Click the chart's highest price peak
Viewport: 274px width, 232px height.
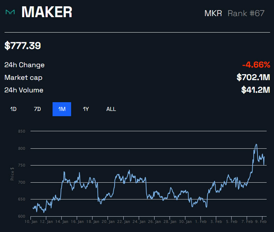256,144
